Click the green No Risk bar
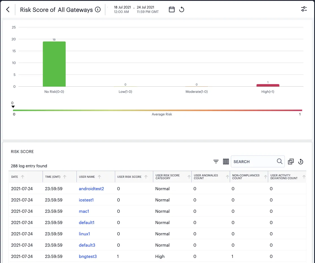The image size is (315, 263). tap(54, 64)
